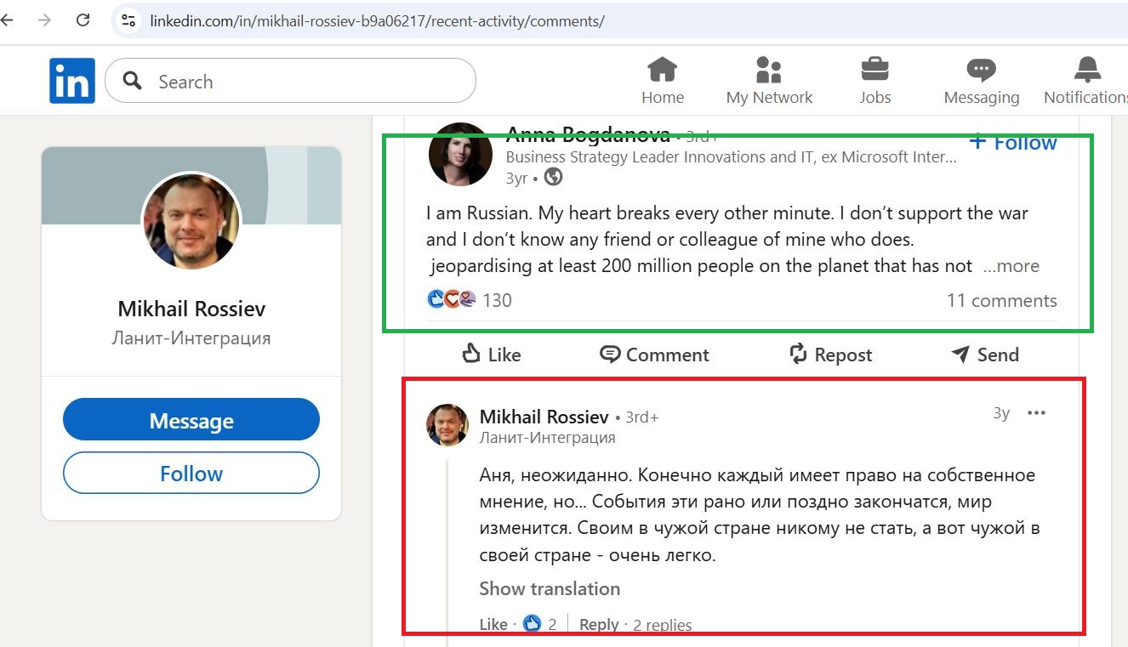Open the three-dot menu on Mikhail's comment
The width and height of the screenshot is (1128, 647).
[x=1036, y=413]
